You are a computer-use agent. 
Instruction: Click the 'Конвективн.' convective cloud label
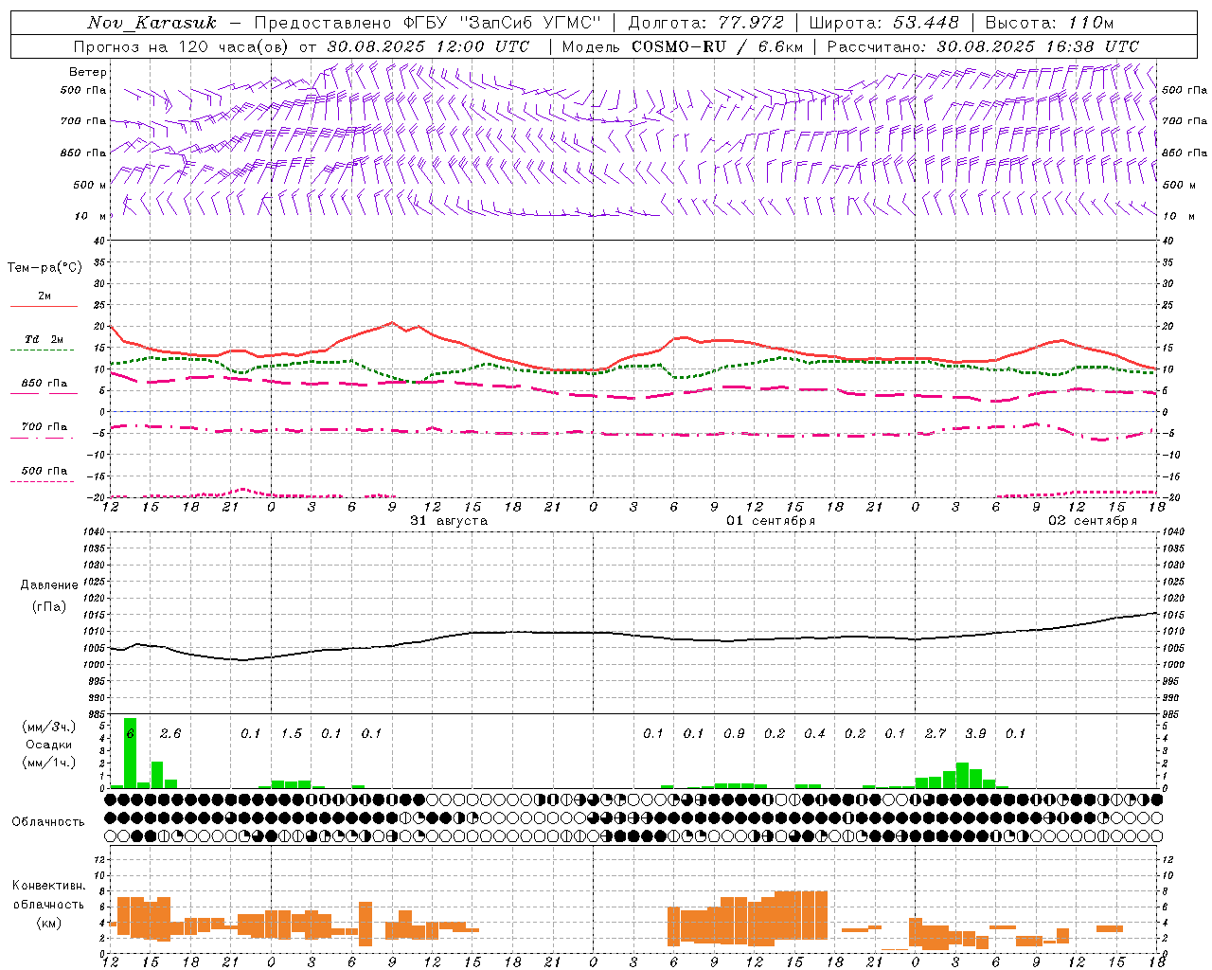(x=49, y=886)
